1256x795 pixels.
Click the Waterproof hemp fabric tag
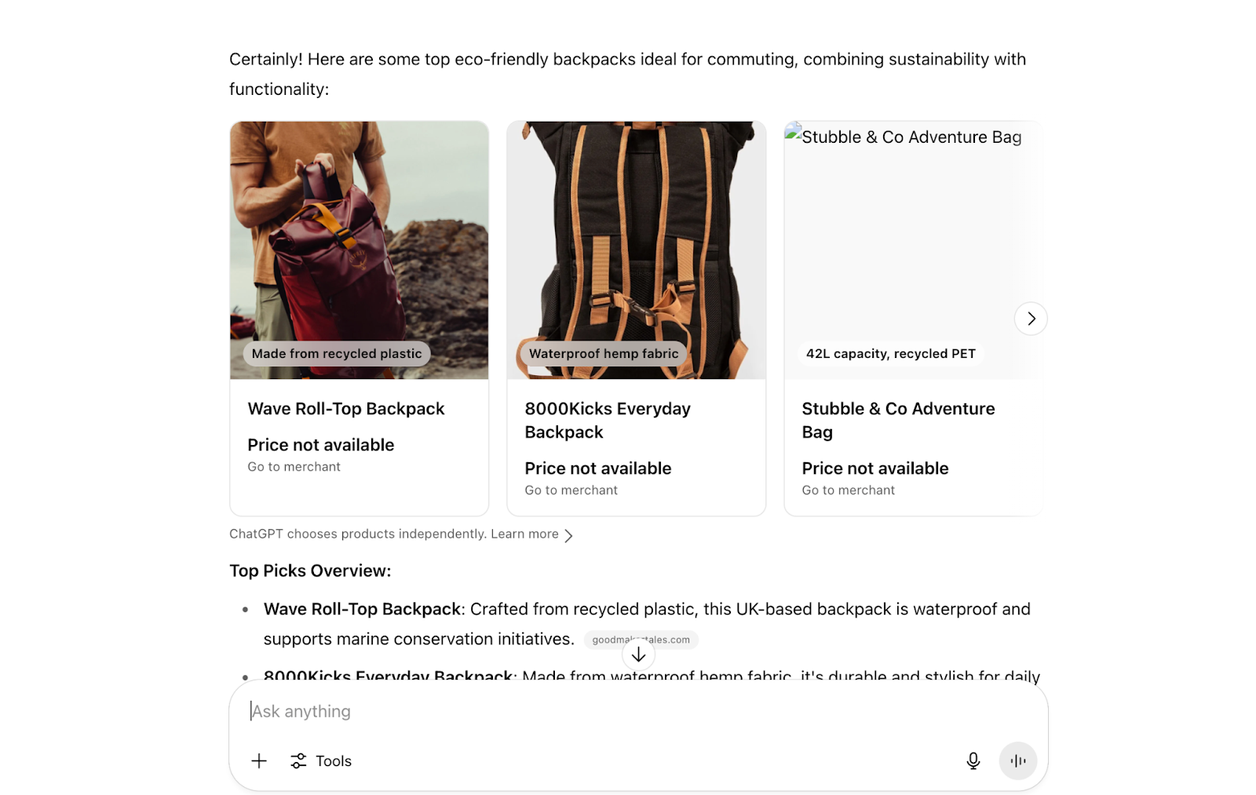click(604, 354)
